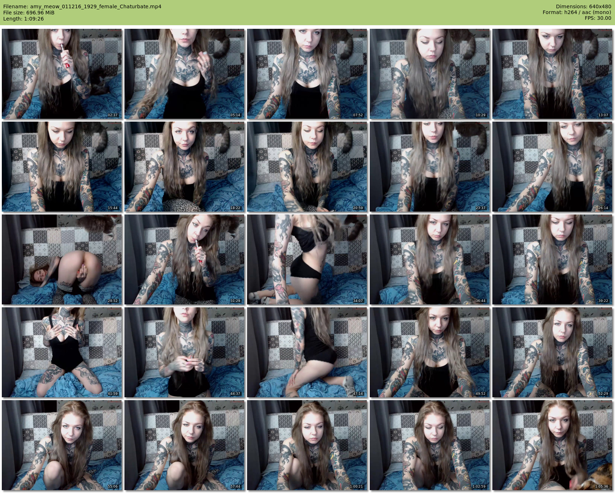Image resolution: width=615 pixels, height=493 pixels.
Task: Select the frame with timestamp 39:22
Action: [x=552, y=259]
